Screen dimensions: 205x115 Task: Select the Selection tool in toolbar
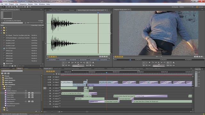(x=4, y=7)
